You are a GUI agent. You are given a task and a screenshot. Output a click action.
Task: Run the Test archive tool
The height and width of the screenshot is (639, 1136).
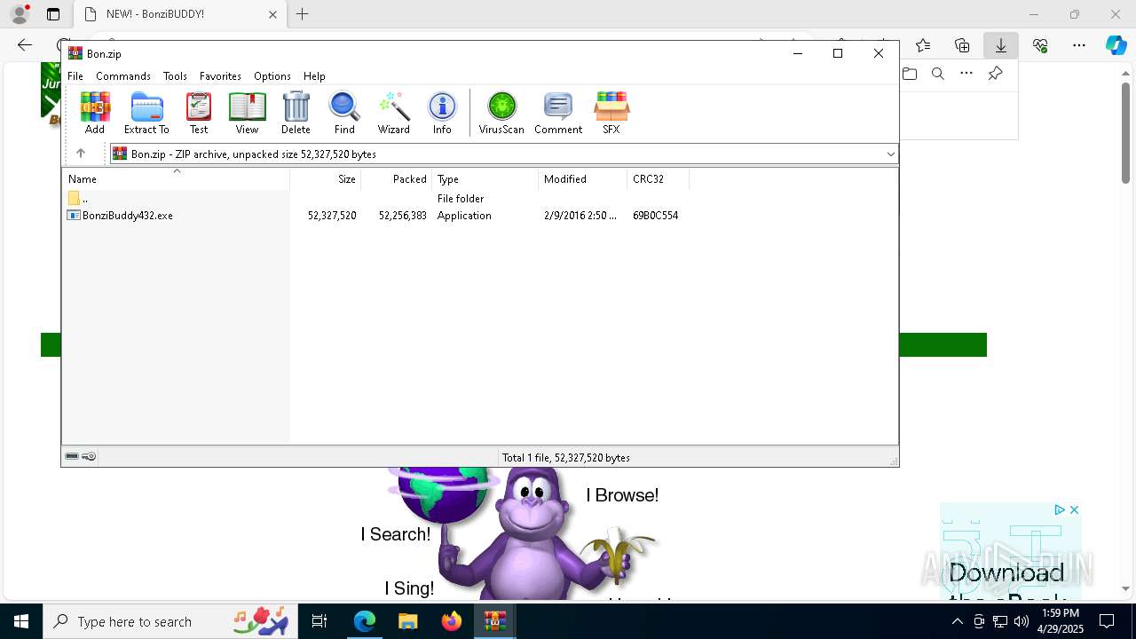pos(199,113)
